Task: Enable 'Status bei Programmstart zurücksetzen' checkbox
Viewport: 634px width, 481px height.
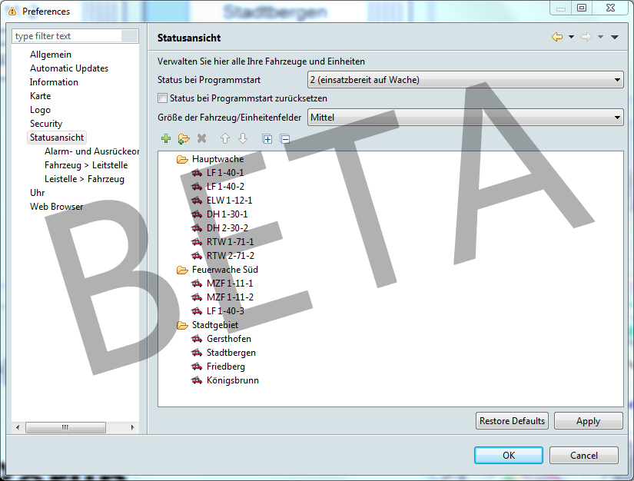Action: (x=162, y=98)
